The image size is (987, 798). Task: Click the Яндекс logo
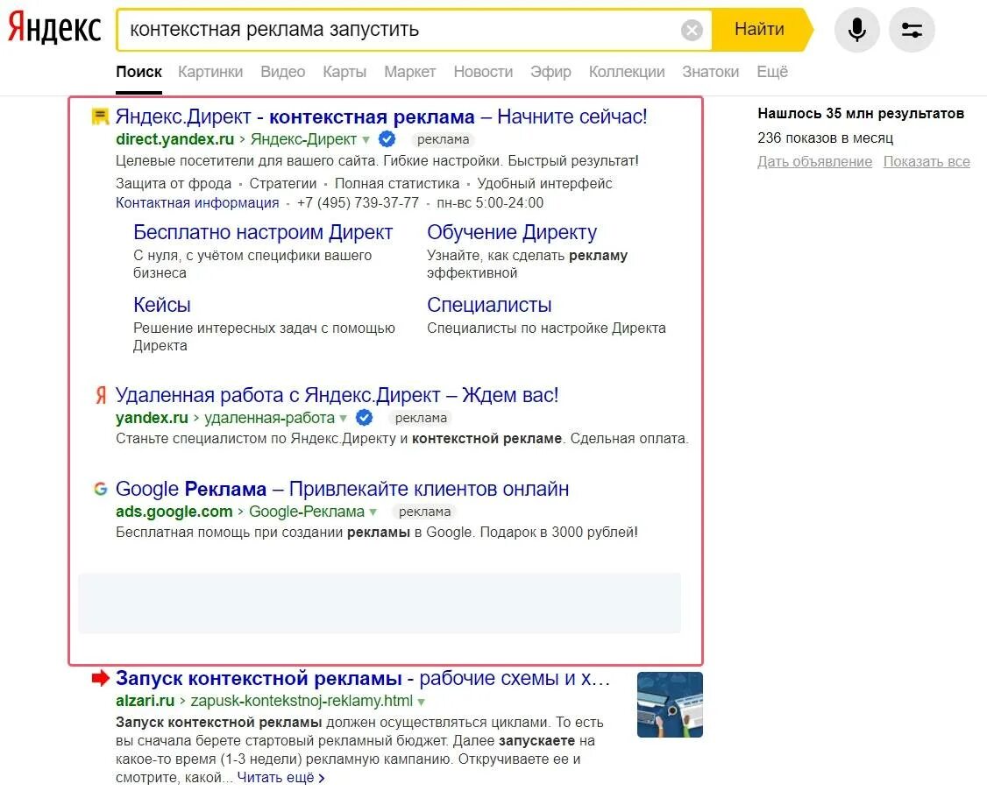(54, 29)
